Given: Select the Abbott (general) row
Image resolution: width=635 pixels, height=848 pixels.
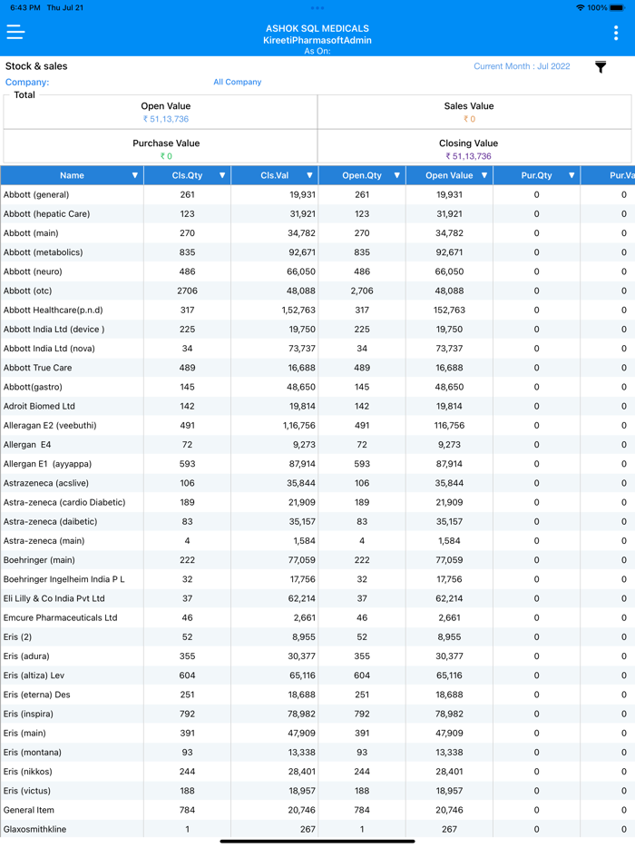Looking at the screenshot, I should [x=317, y=194].
